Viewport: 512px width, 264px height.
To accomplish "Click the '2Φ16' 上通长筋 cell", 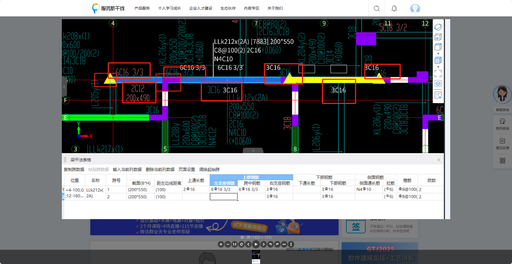I will 196,189.
